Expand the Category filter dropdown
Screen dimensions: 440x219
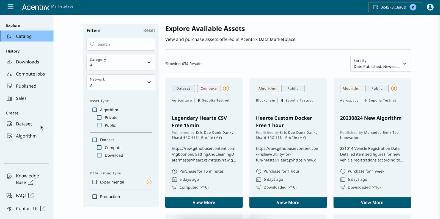pyautogui.click(x=121, y=63)
